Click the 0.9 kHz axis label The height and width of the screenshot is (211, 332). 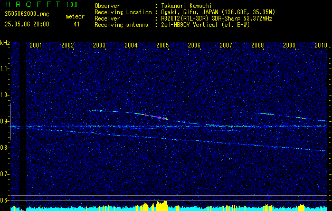pyautogui.click(x=4, y=121)
